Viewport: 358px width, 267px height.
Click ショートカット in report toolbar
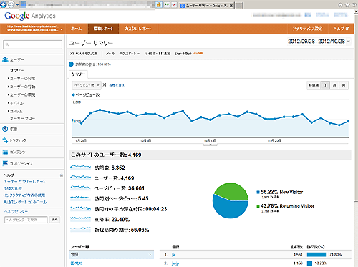coord(183,54)
